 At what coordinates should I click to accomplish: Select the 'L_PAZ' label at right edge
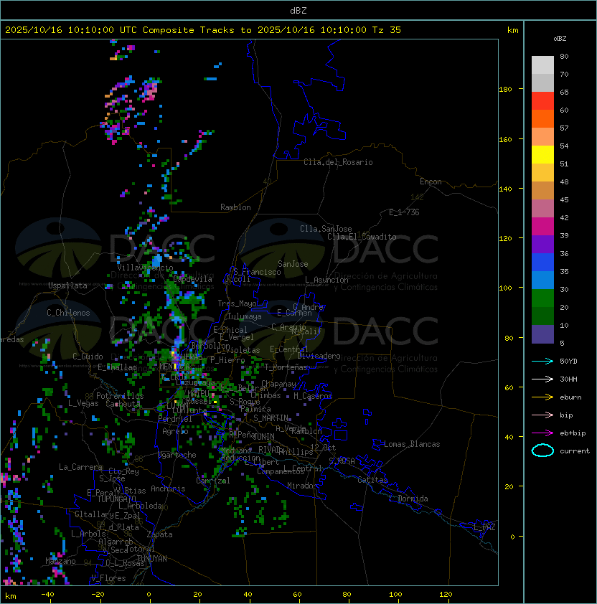(484, 527)
